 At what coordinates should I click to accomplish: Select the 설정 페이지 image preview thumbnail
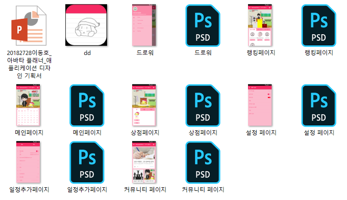(260, 105)
